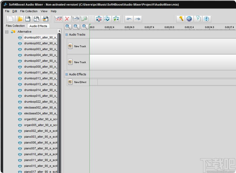Toggle the eye icon on second New Track
Screen dimensions: 236x173
tap(70, 62)
